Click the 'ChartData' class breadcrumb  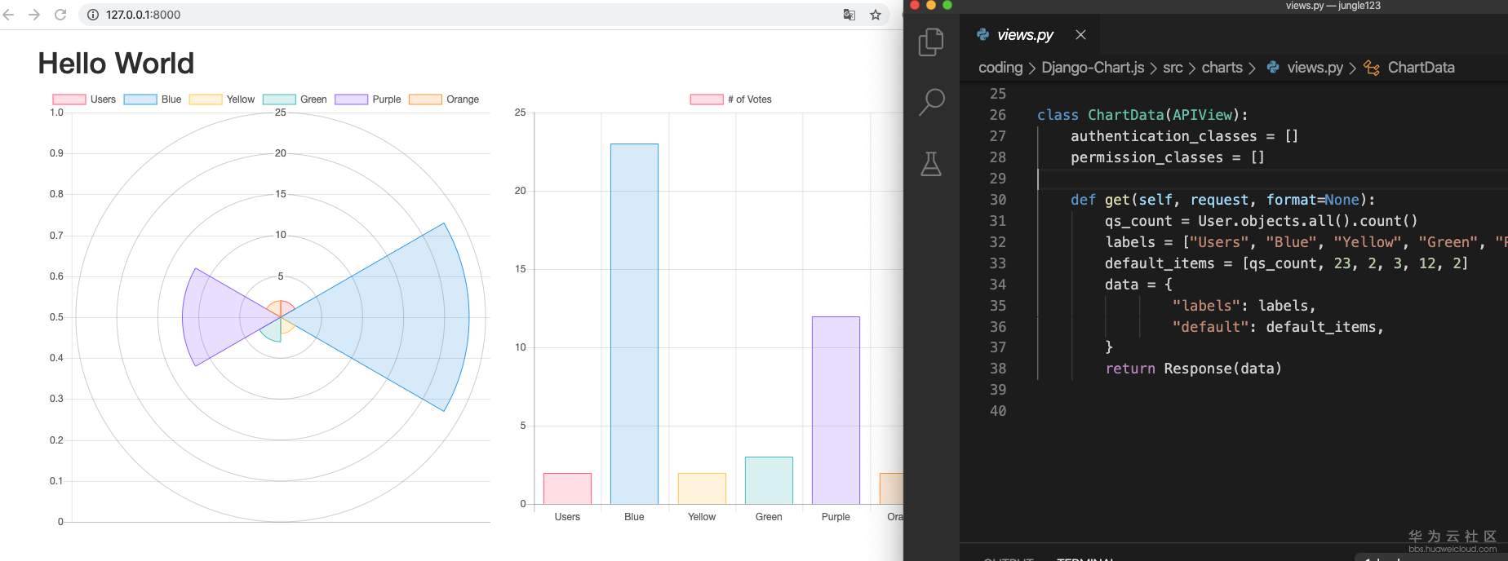(x=1421, y=68)
